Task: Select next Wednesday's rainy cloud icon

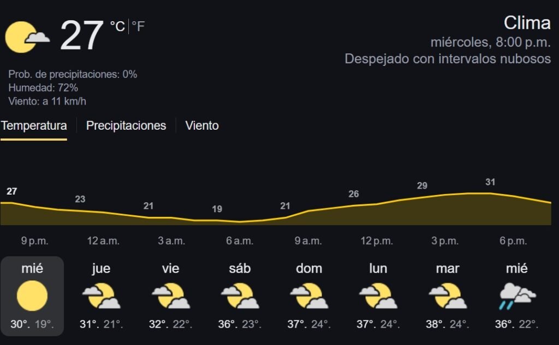Action: [518, 296]
